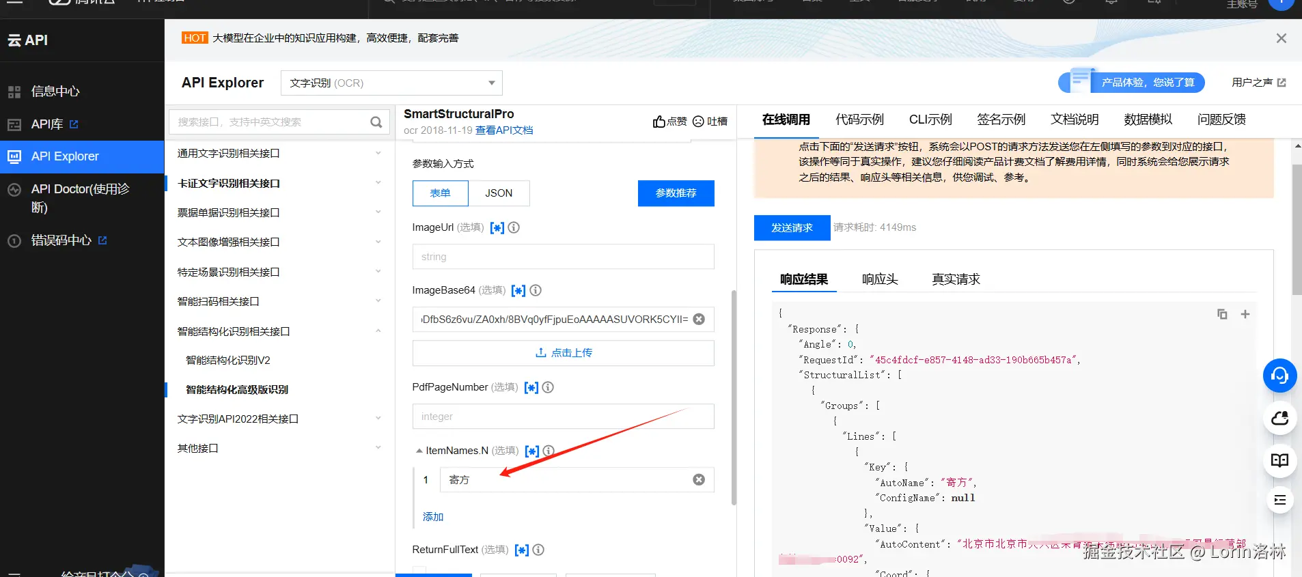The image size is (1302, 577).
Task: Click the 参数推荐 button
Action: [x=676, y=193]
